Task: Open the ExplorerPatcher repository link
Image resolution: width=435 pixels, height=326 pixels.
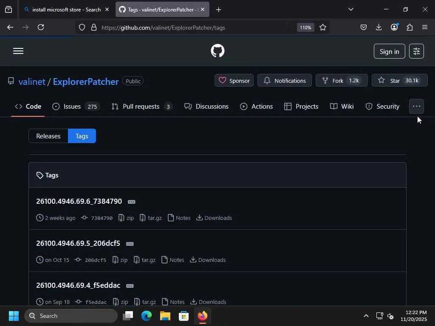Action: [x=86, y=81]
